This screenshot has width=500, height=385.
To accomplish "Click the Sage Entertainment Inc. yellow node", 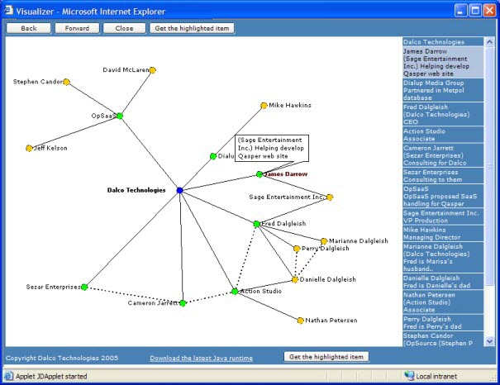I will click(x=330, y=197).
